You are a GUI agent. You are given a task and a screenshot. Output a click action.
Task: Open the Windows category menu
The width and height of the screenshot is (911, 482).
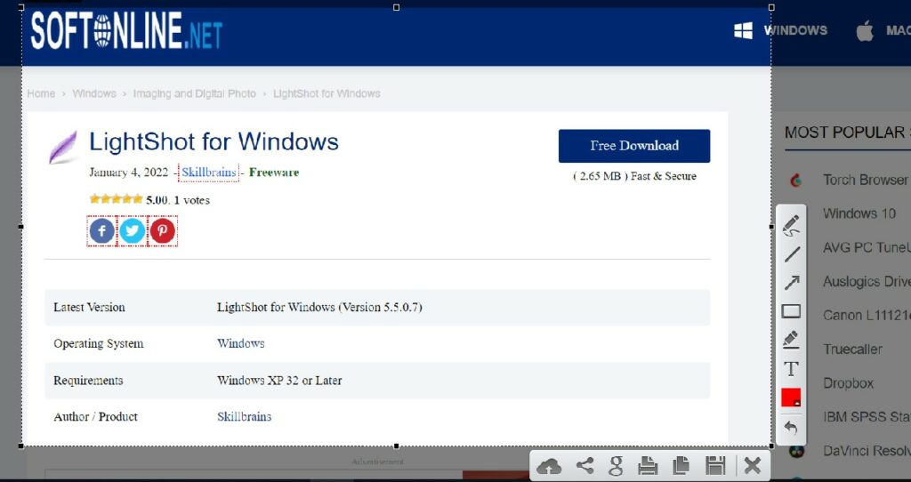(794, 30)
